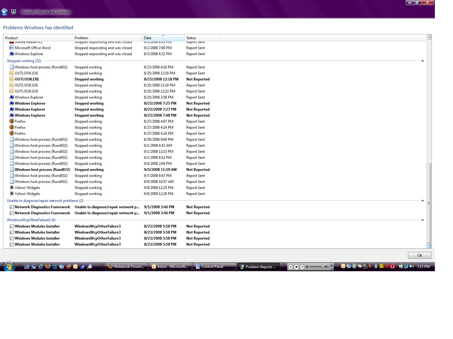
Task: Click the Rundll32 icon at 8/23/2008 4:16 PM
Action: coord(12,67)
